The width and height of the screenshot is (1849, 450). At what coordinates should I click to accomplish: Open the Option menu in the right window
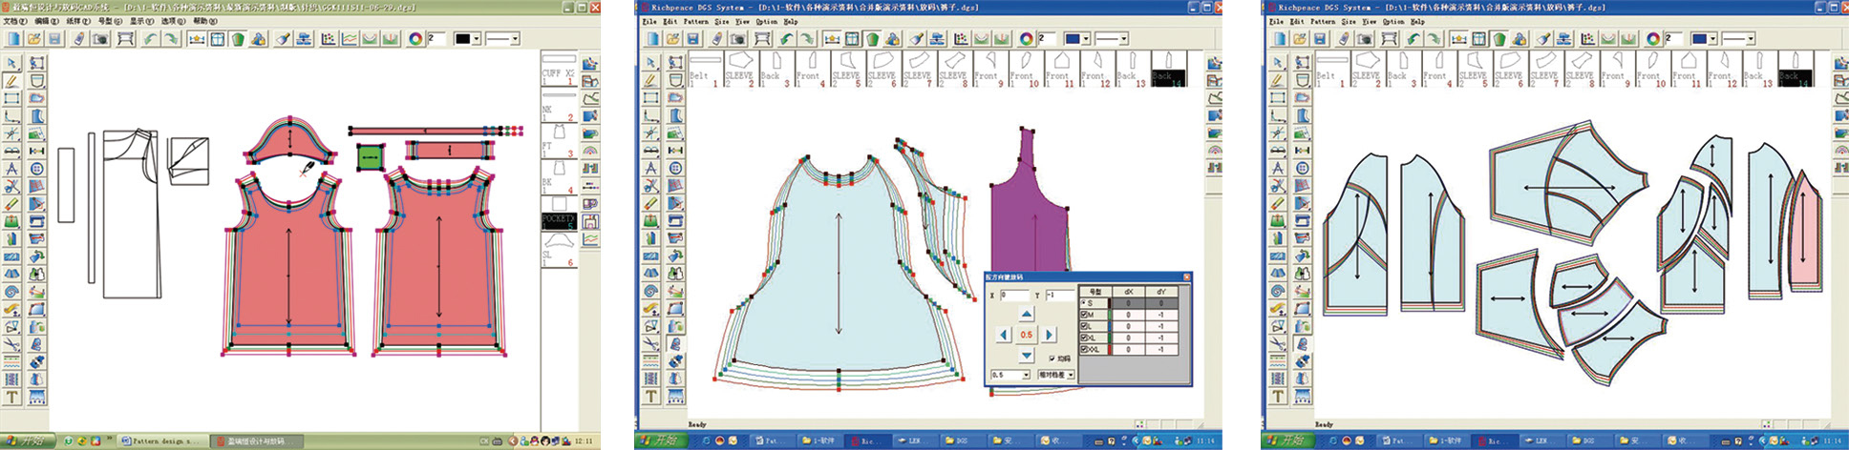[x=1393, y=21]
